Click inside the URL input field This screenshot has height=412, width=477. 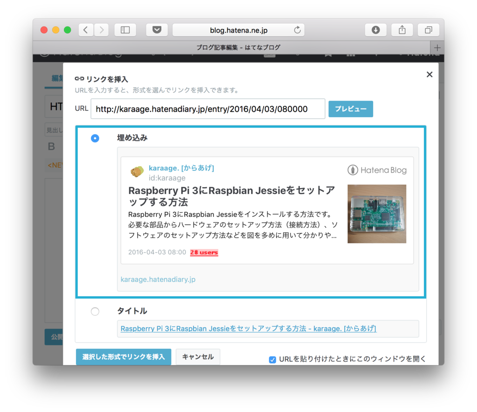(208, 108)
